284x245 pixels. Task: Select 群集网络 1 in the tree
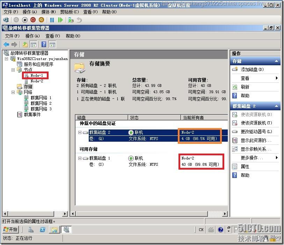tap(41, 98)
